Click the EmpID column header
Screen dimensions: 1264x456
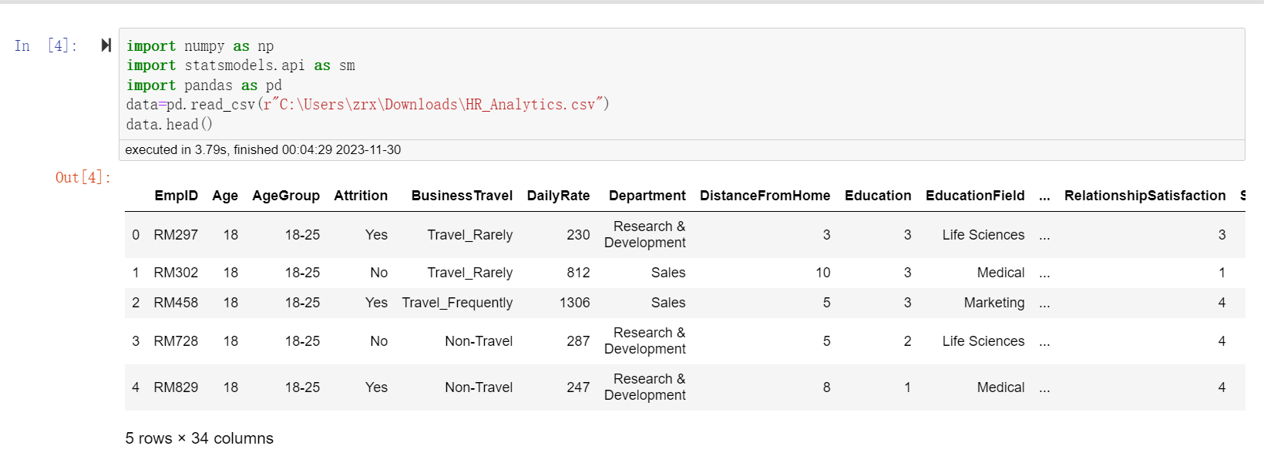[x=176, y=196]
